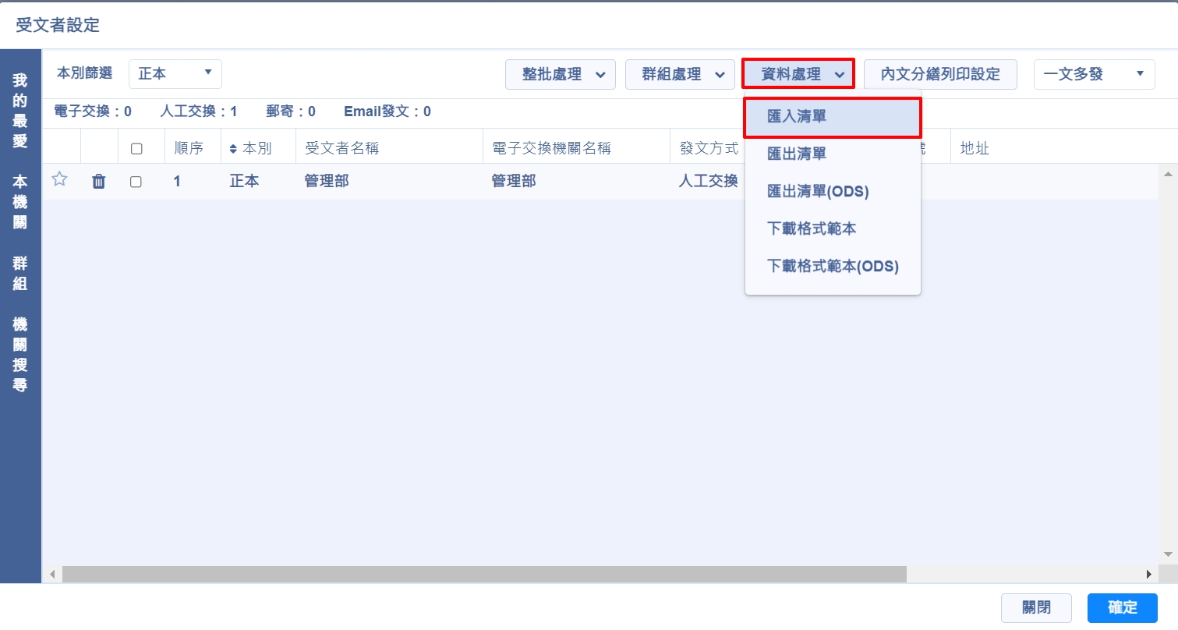Expand the 整批處理 dropdown button
Screen dimensions: 1178x630
tap(560, 75)
